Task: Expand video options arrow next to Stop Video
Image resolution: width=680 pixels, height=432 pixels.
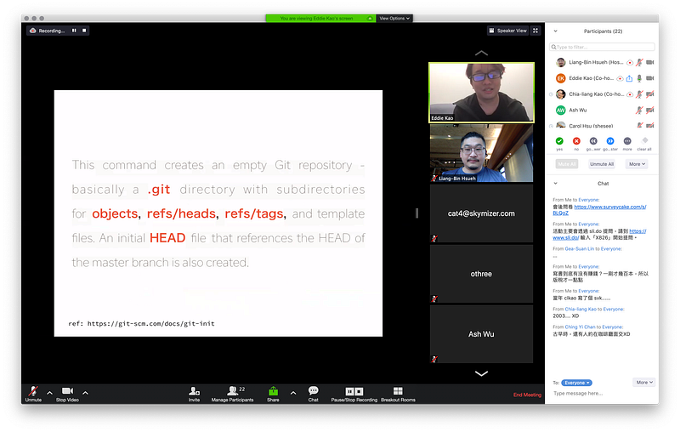Action: (86, 393)
